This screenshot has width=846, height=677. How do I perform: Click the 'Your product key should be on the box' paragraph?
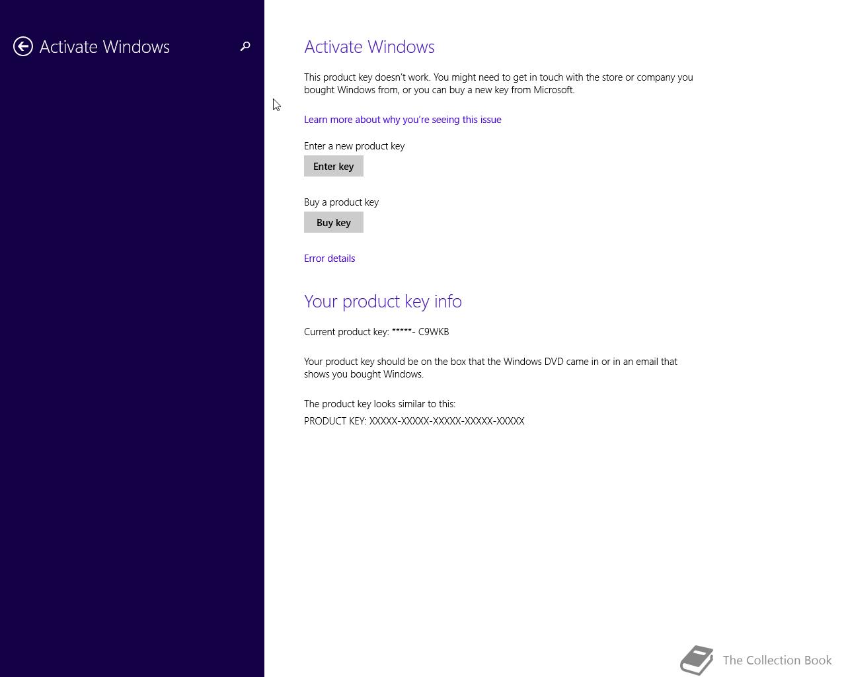(x=490, y=368)
